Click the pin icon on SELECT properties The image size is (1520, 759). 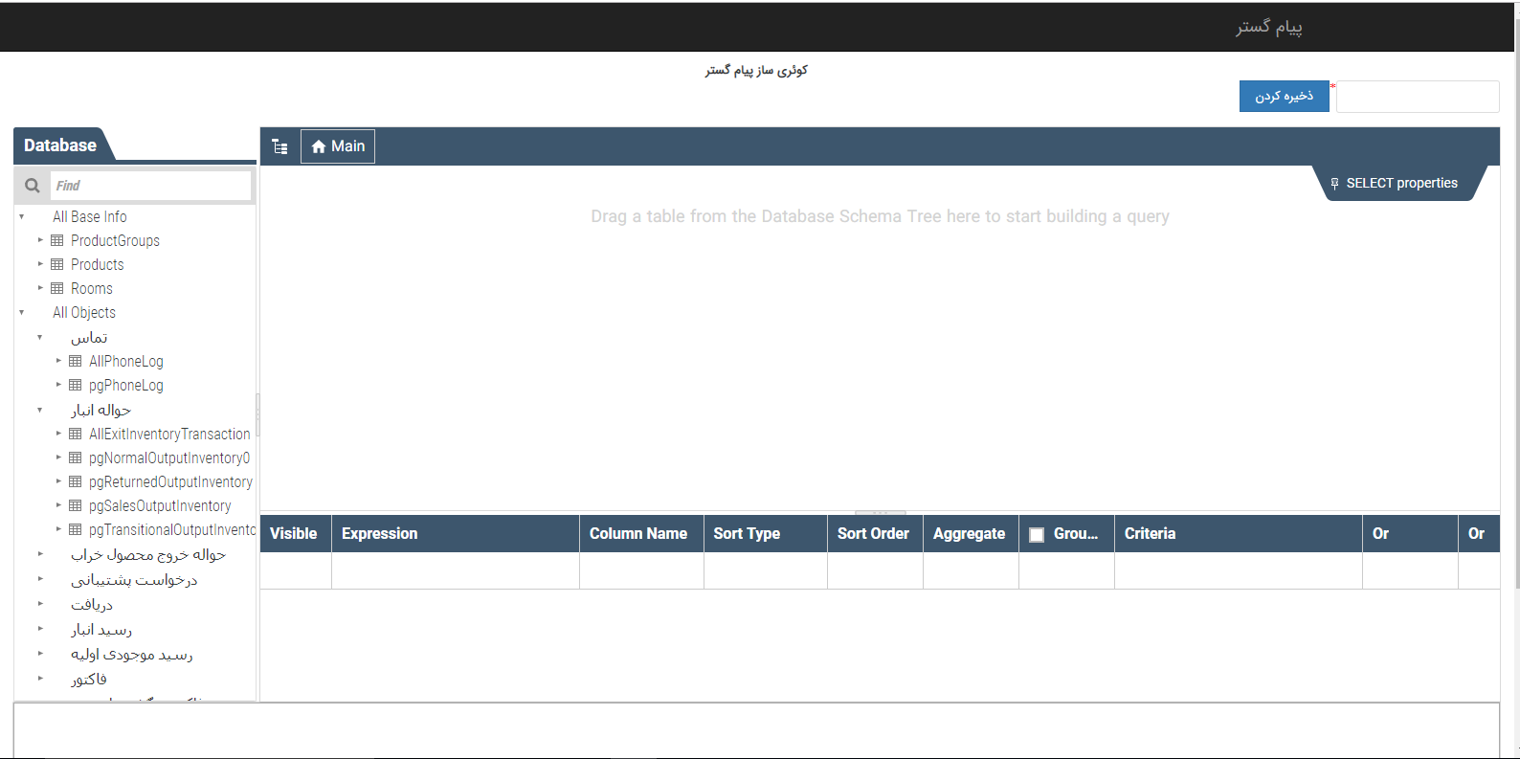(1334, 184)
